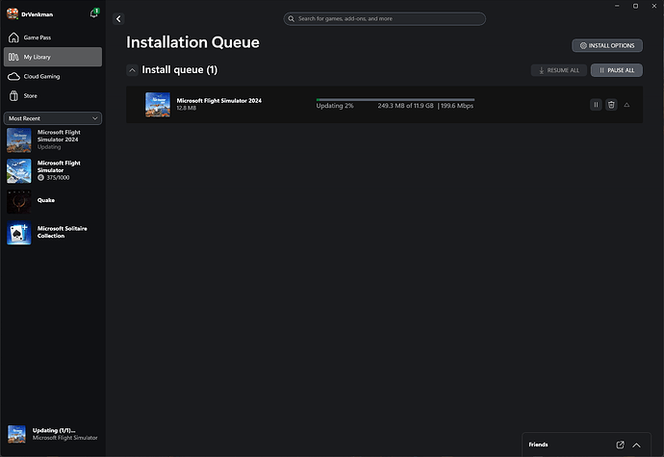Open Cloud Gaming in the sidebar
The height and width of the screenshot is (457, 664).
53,76
